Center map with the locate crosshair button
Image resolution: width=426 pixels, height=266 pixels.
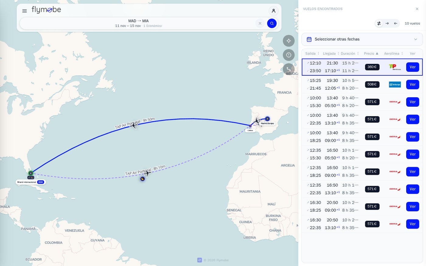pos(288,41)
